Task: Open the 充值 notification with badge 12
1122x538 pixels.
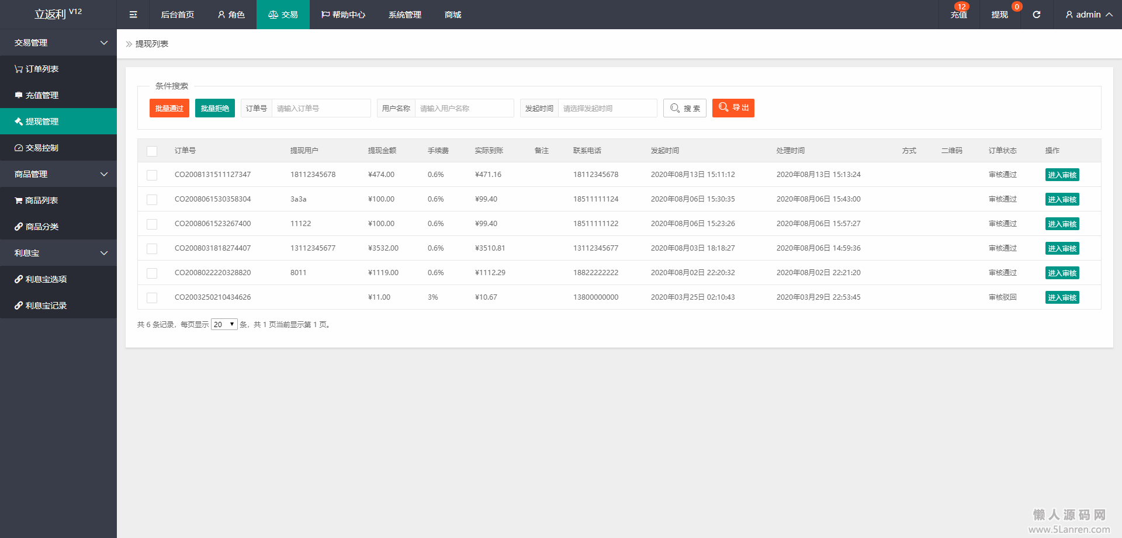Action: (958, 15)
